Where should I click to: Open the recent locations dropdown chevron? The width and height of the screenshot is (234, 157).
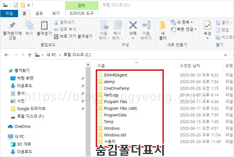pyautogui.click(x=23, y=55)
